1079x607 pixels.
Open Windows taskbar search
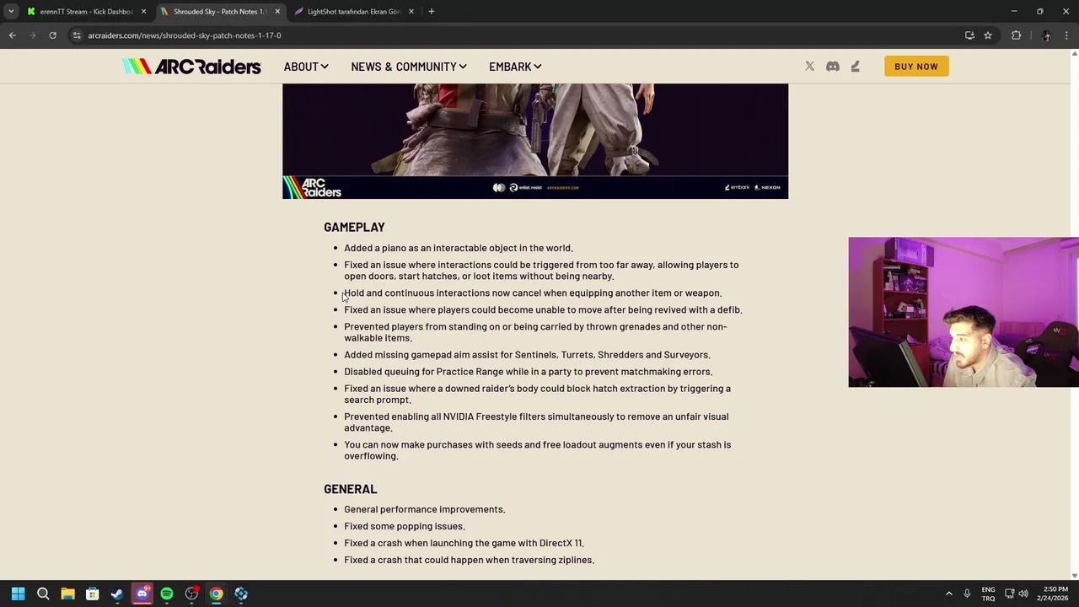tap(43, 594)
